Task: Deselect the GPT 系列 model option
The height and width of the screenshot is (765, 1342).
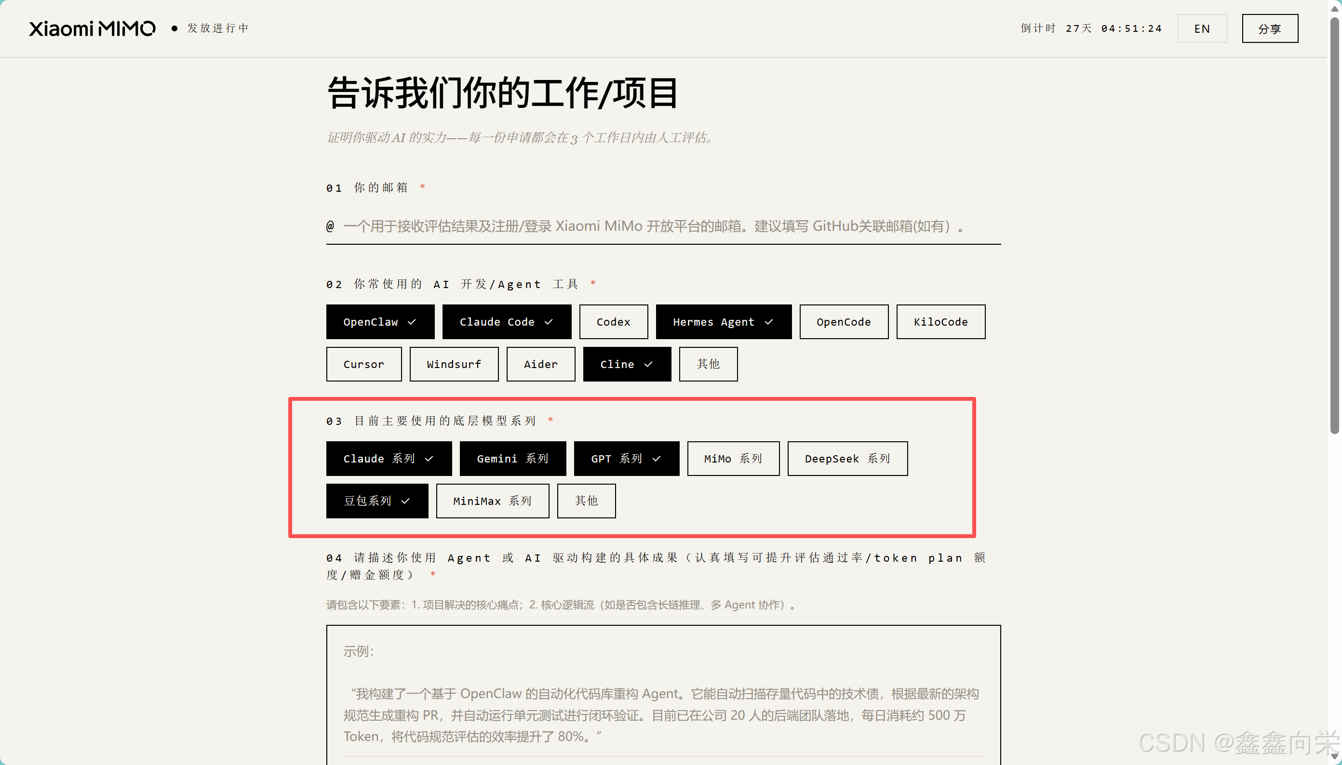Action: click(626, 459)
